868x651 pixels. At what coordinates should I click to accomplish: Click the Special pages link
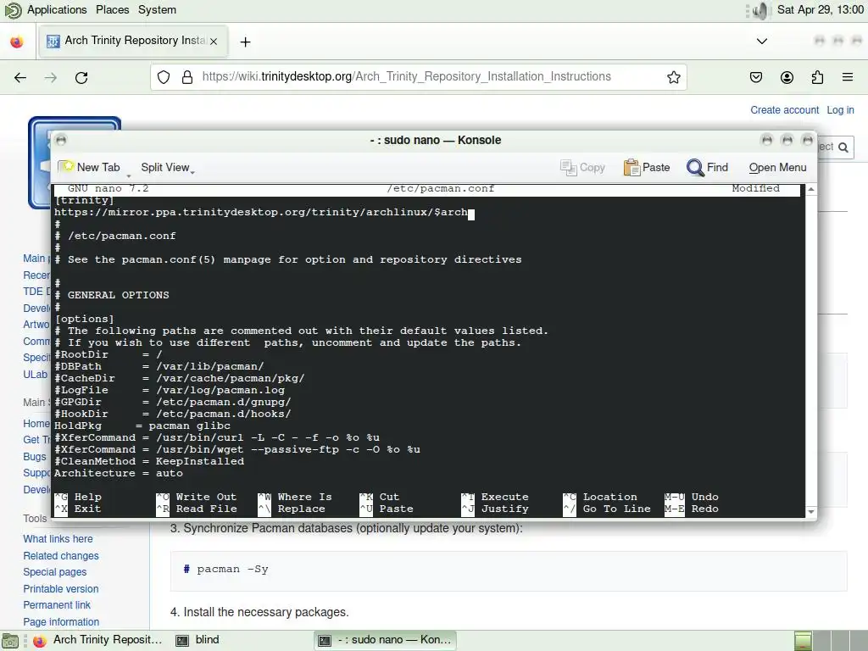pos(55,572)
